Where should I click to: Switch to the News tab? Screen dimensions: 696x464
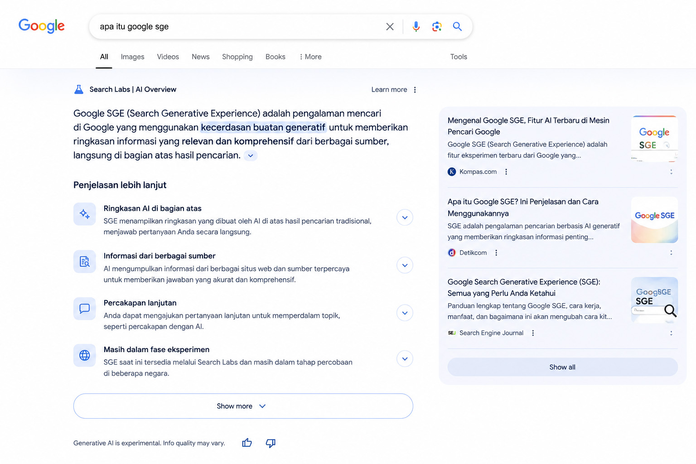(201, 57)
